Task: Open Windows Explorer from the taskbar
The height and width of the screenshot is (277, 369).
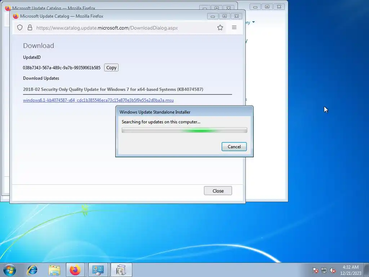Action: (x=54, y=270)
